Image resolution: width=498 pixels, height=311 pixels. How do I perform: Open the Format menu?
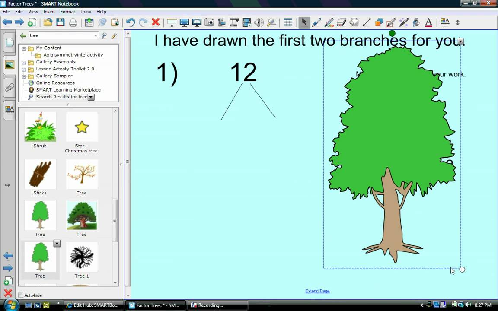pyautogui.click(x=67, y=11)
